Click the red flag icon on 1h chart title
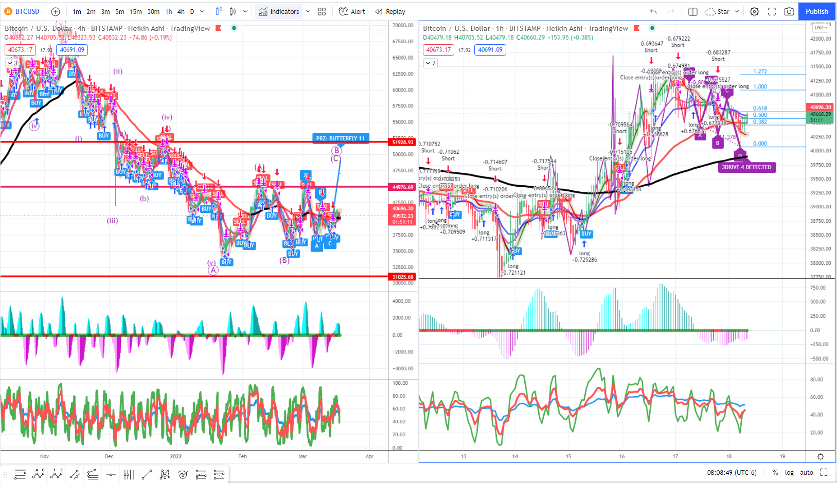 pos(636,28)
